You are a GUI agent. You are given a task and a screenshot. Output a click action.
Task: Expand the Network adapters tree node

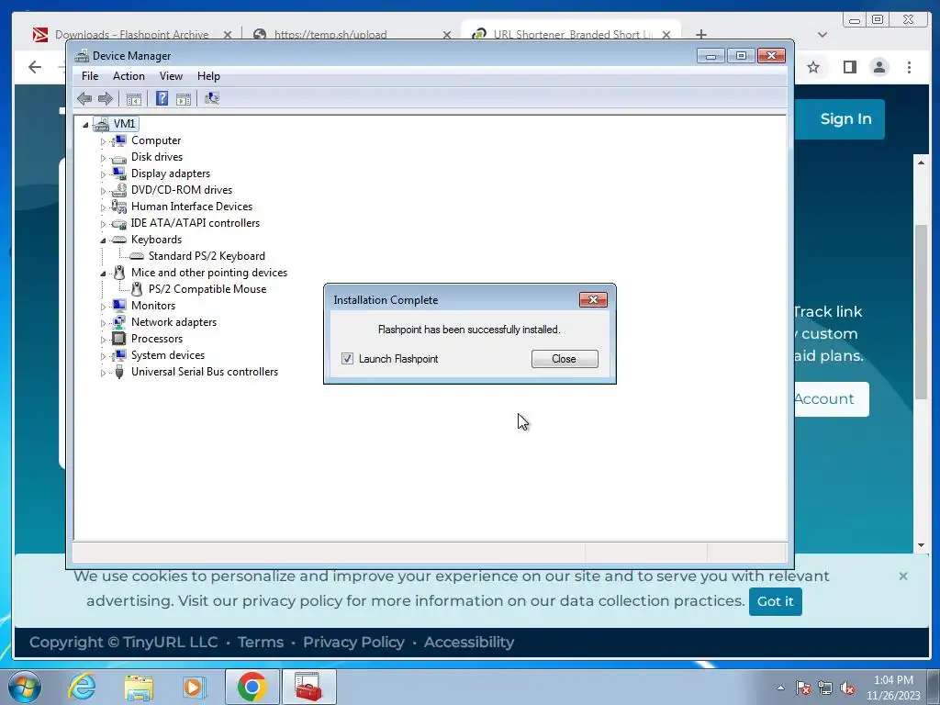coord(103,323)
